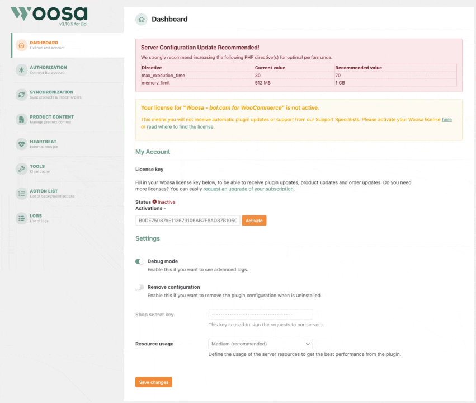Open the Heartbeat menu label
The image size is (476, 403).
(43, 142)
